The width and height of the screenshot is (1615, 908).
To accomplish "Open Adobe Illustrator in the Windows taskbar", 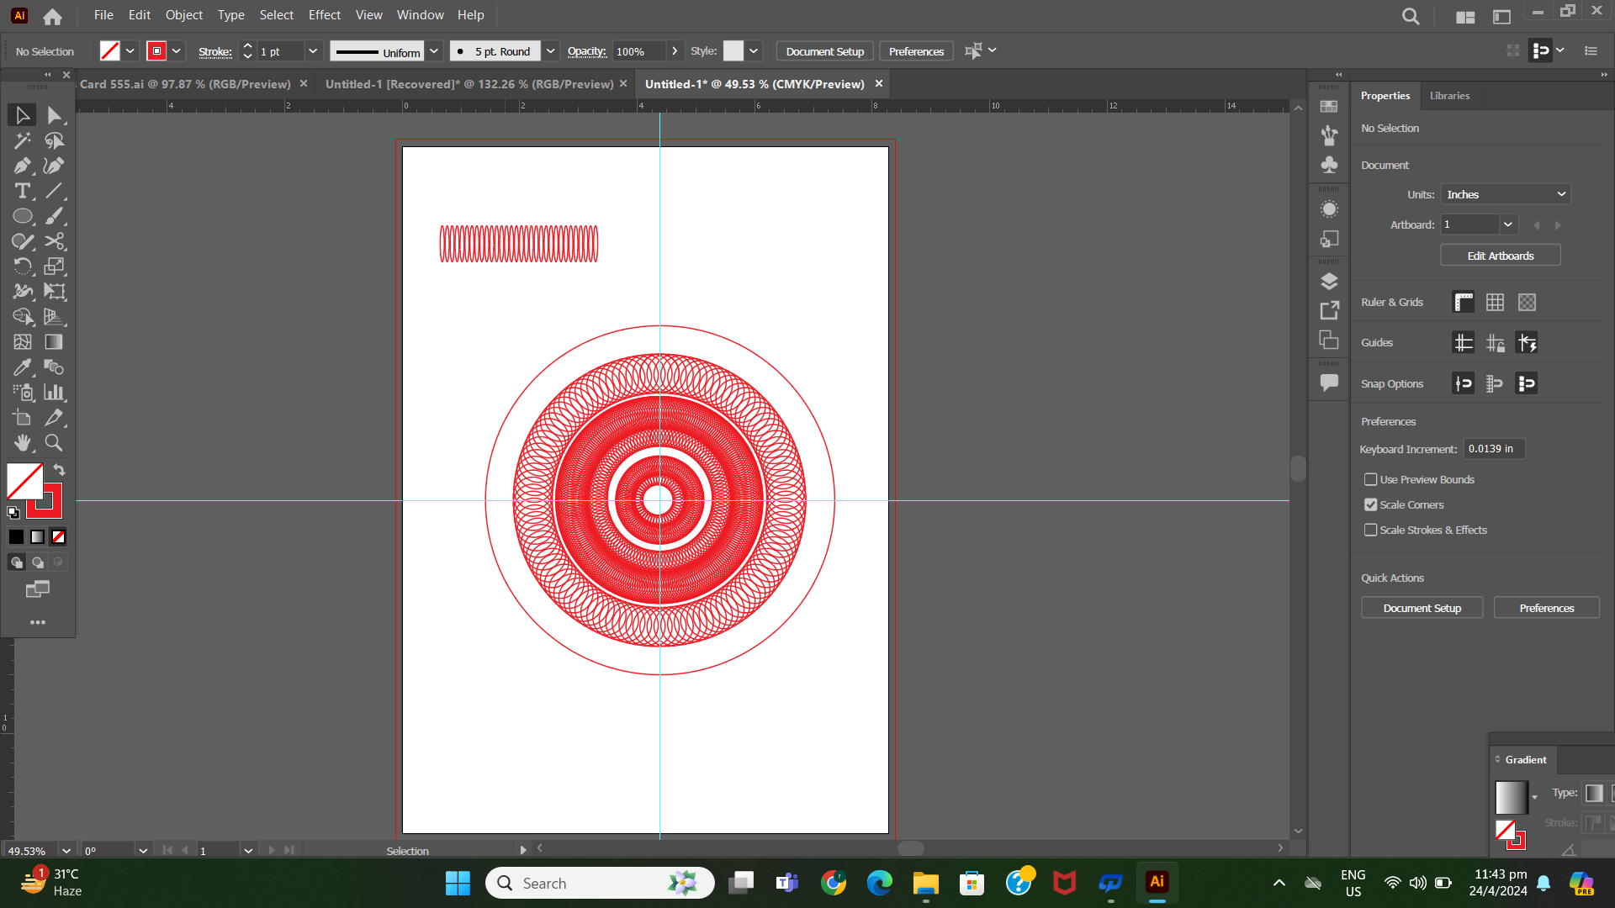I will pyautogui.click(x=1157, y=883).
